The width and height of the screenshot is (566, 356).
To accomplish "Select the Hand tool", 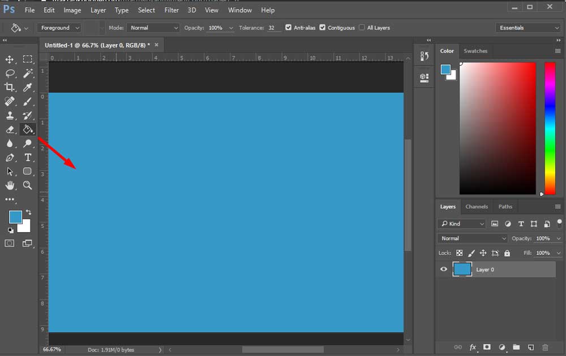I will click(10, 185).
